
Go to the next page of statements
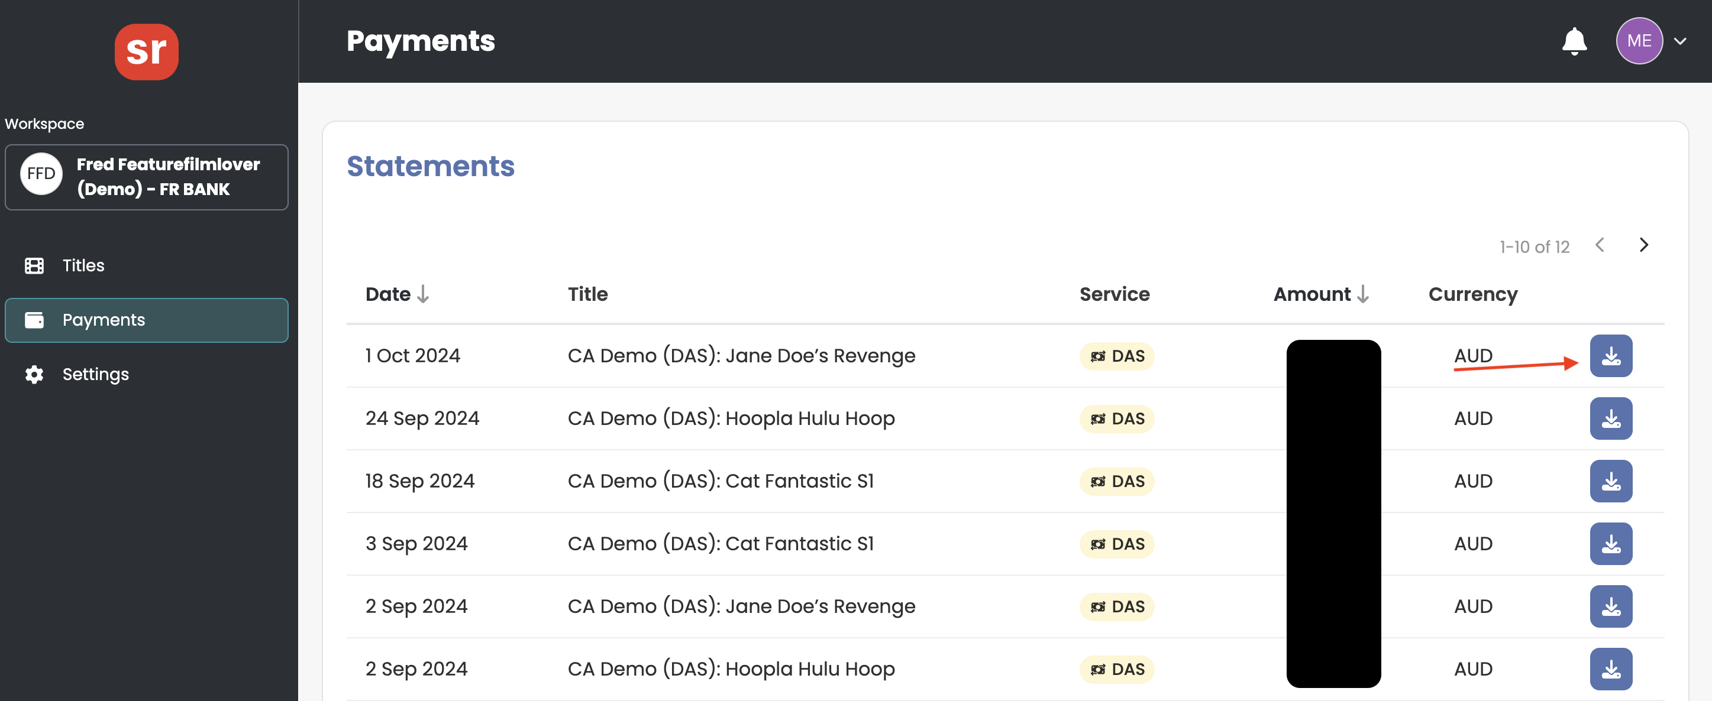point(1643,245)
